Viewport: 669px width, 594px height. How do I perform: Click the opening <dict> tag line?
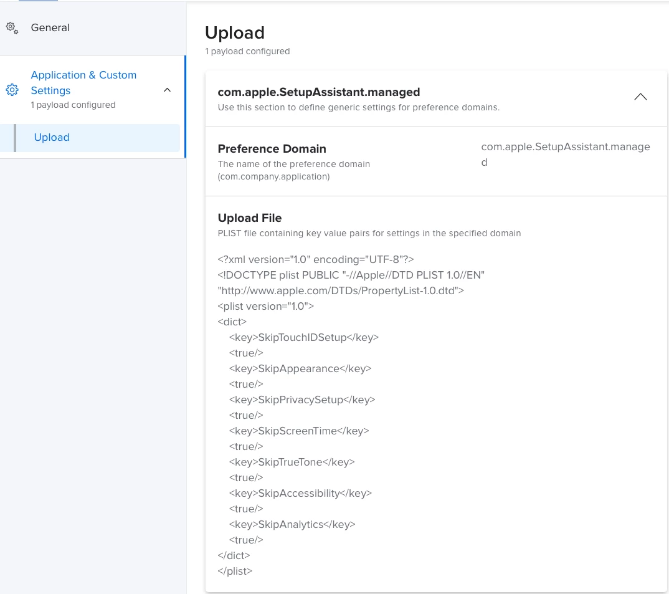[232, 322]
